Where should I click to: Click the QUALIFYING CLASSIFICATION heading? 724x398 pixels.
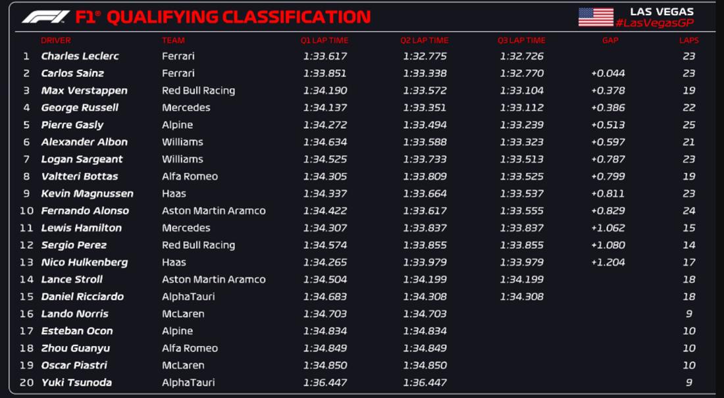point(238,17)
